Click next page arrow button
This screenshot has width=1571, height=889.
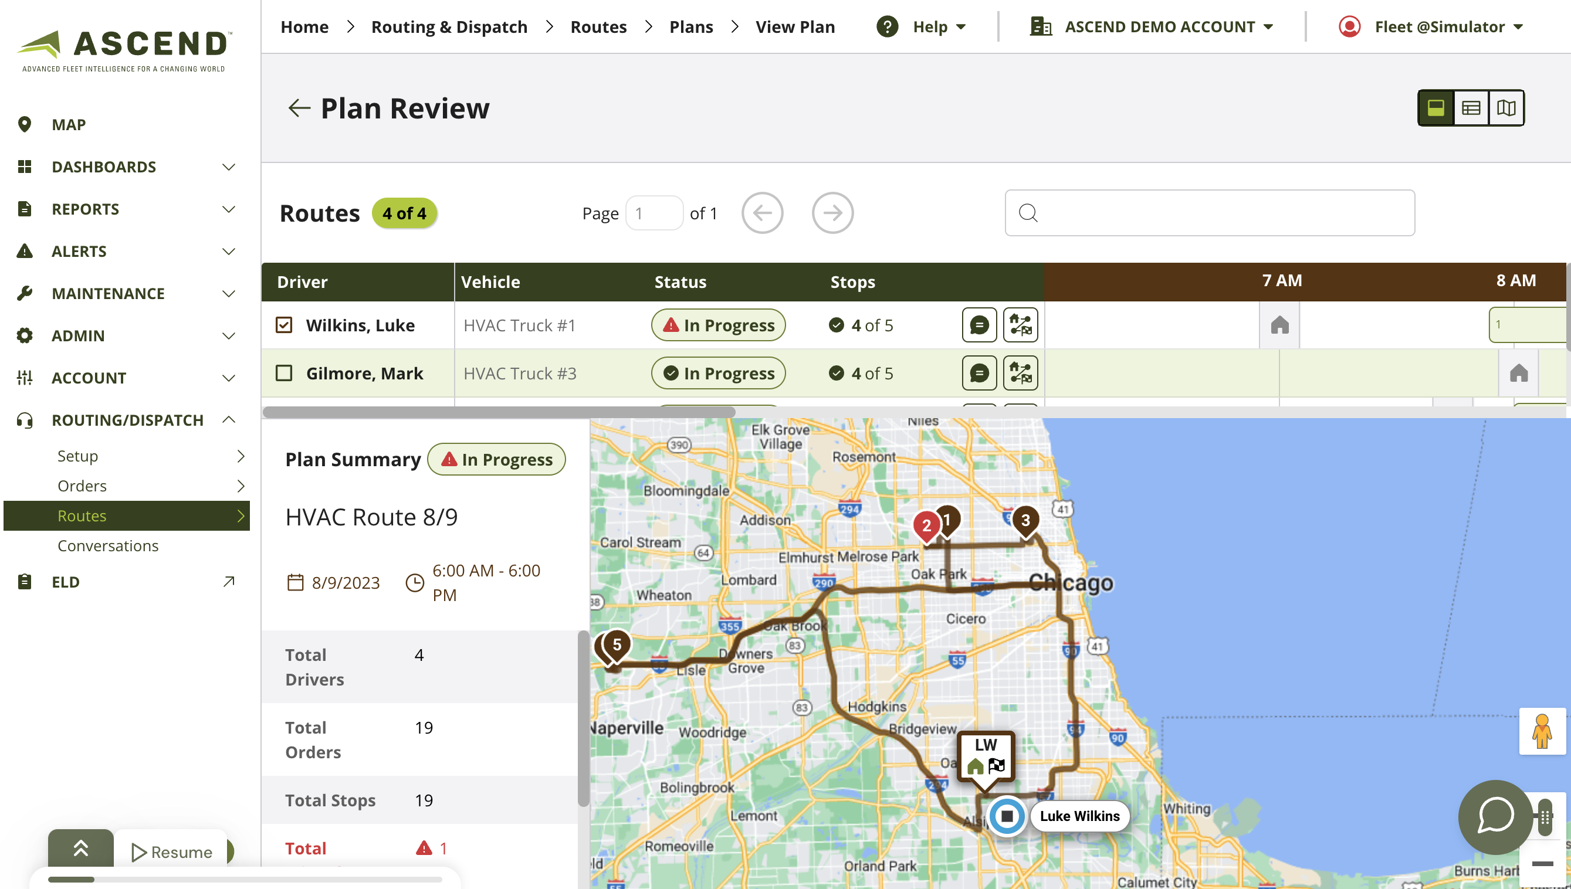(832, 213)
